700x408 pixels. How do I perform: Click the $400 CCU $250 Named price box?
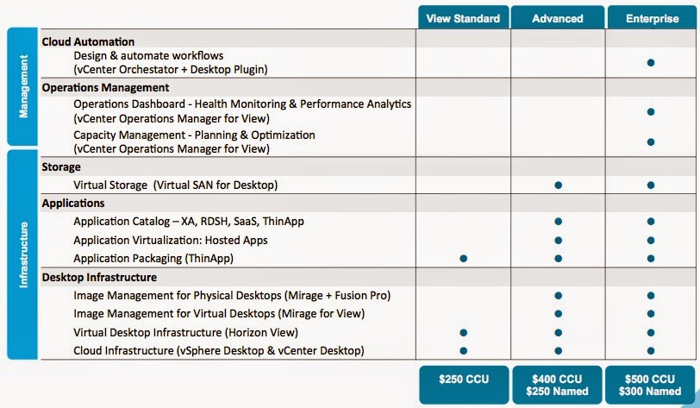(558, 386)
